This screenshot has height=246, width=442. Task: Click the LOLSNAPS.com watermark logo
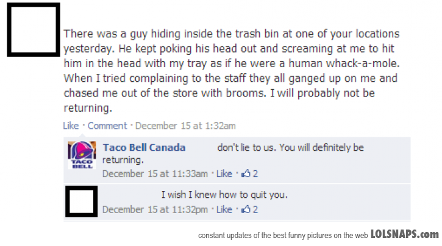(x=405, y=234)
